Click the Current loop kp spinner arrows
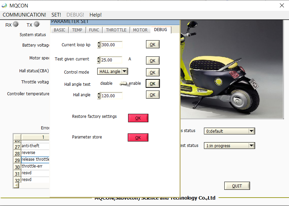This screenshot has height=206, width=289. 99,45
